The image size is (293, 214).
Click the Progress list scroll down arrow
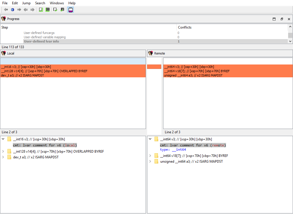pyautogui.click(x=290, y=41)
